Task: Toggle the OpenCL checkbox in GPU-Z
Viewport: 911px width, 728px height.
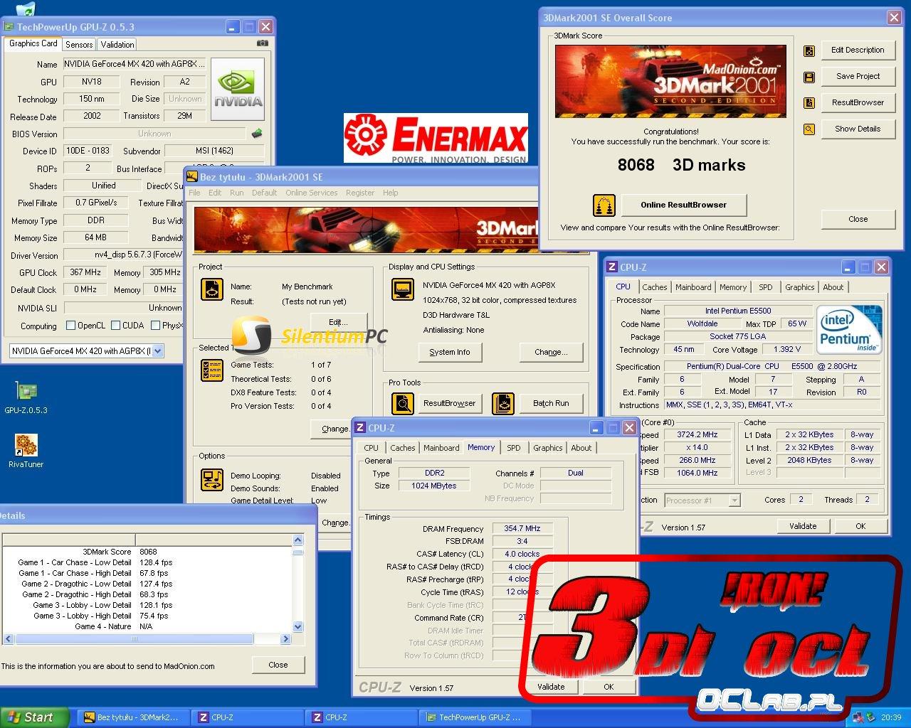Action: (x=70, y=326)
